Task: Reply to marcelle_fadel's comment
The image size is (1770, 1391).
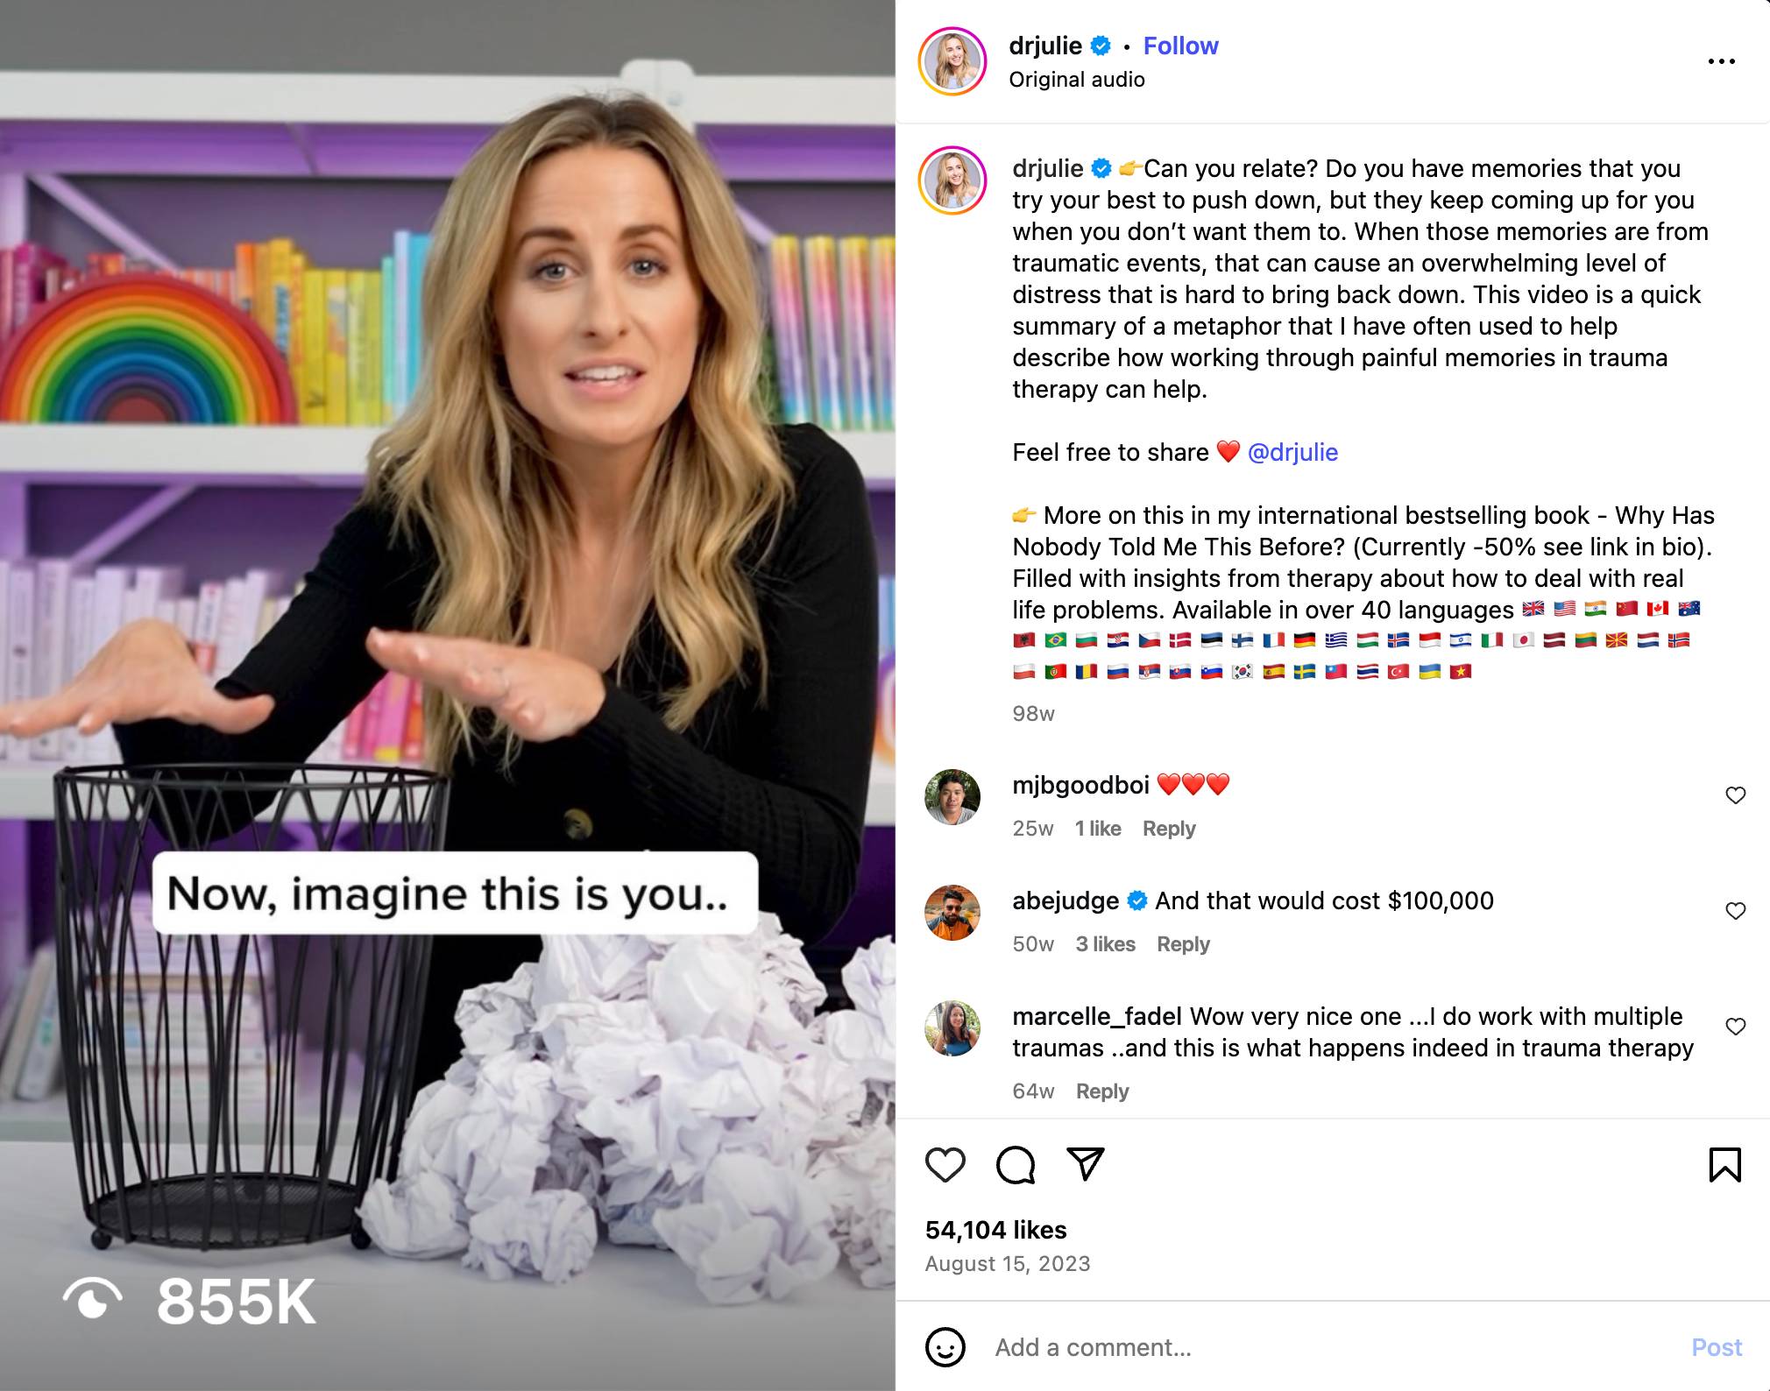Action: tap(1102, 1091)
